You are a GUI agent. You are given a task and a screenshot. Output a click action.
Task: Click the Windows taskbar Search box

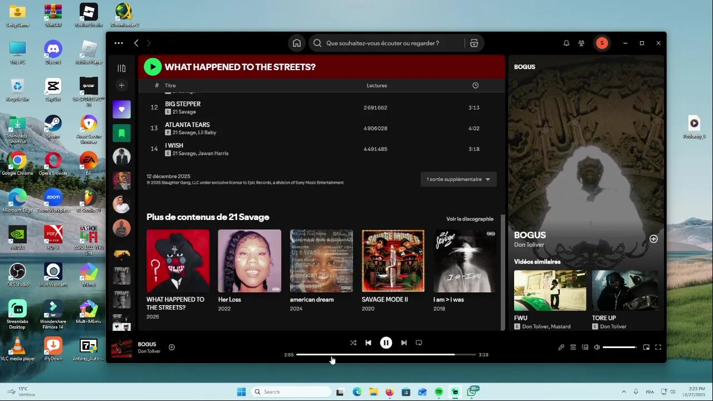pos(291,392)
